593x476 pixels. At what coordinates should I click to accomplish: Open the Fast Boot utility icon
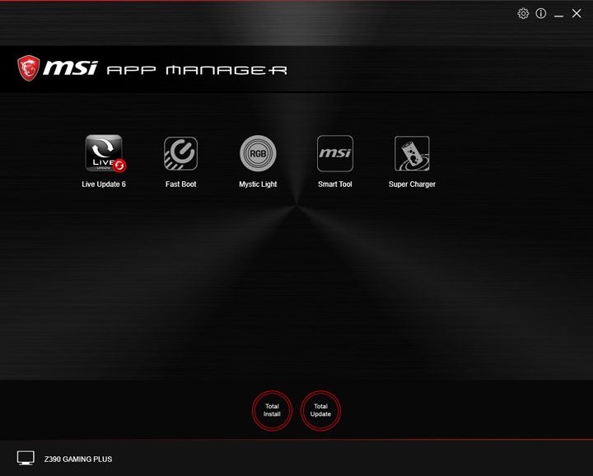tap(180, 153)
